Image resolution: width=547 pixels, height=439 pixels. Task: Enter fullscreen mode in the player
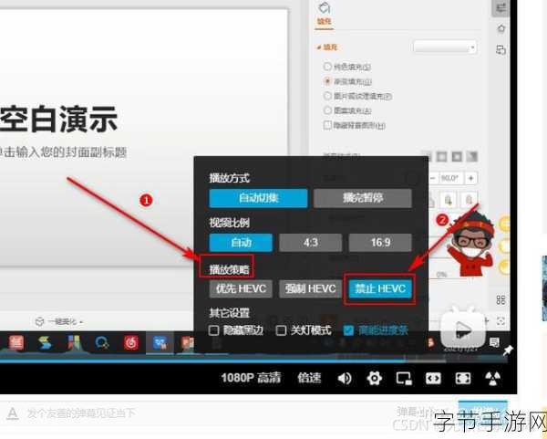(463, 378)
